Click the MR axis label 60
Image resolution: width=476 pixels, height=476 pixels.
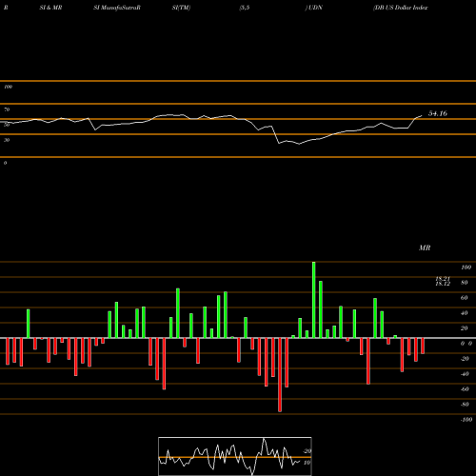[x=465, y=298]
